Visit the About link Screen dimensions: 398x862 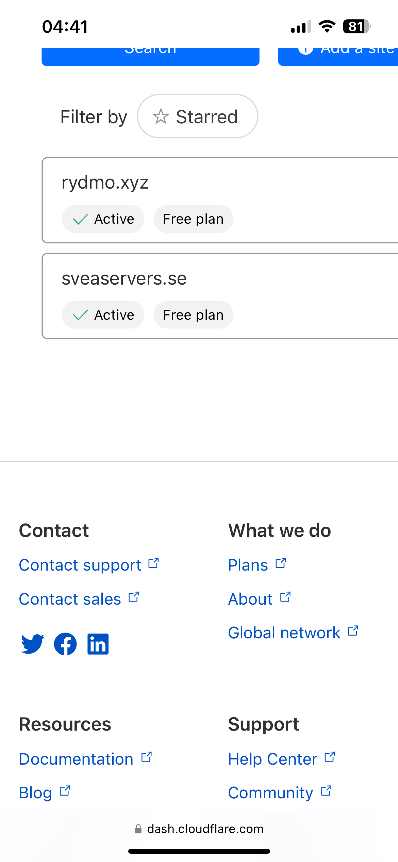coord(250,599)
